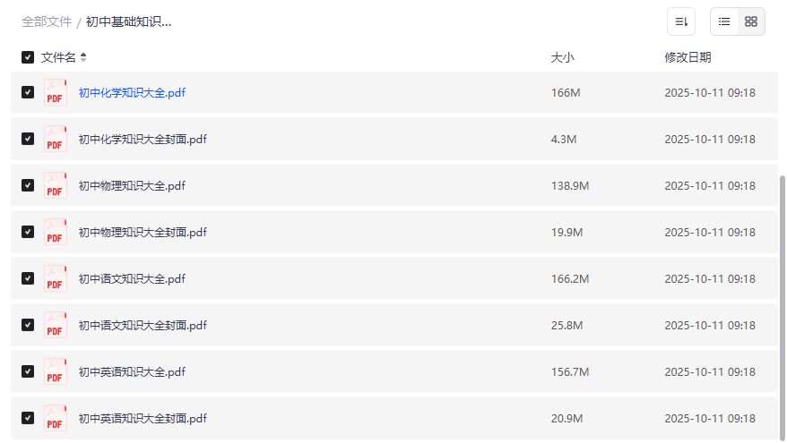
Task: Go to 全部文件 breadcrumb
Action: coord(47,21)
